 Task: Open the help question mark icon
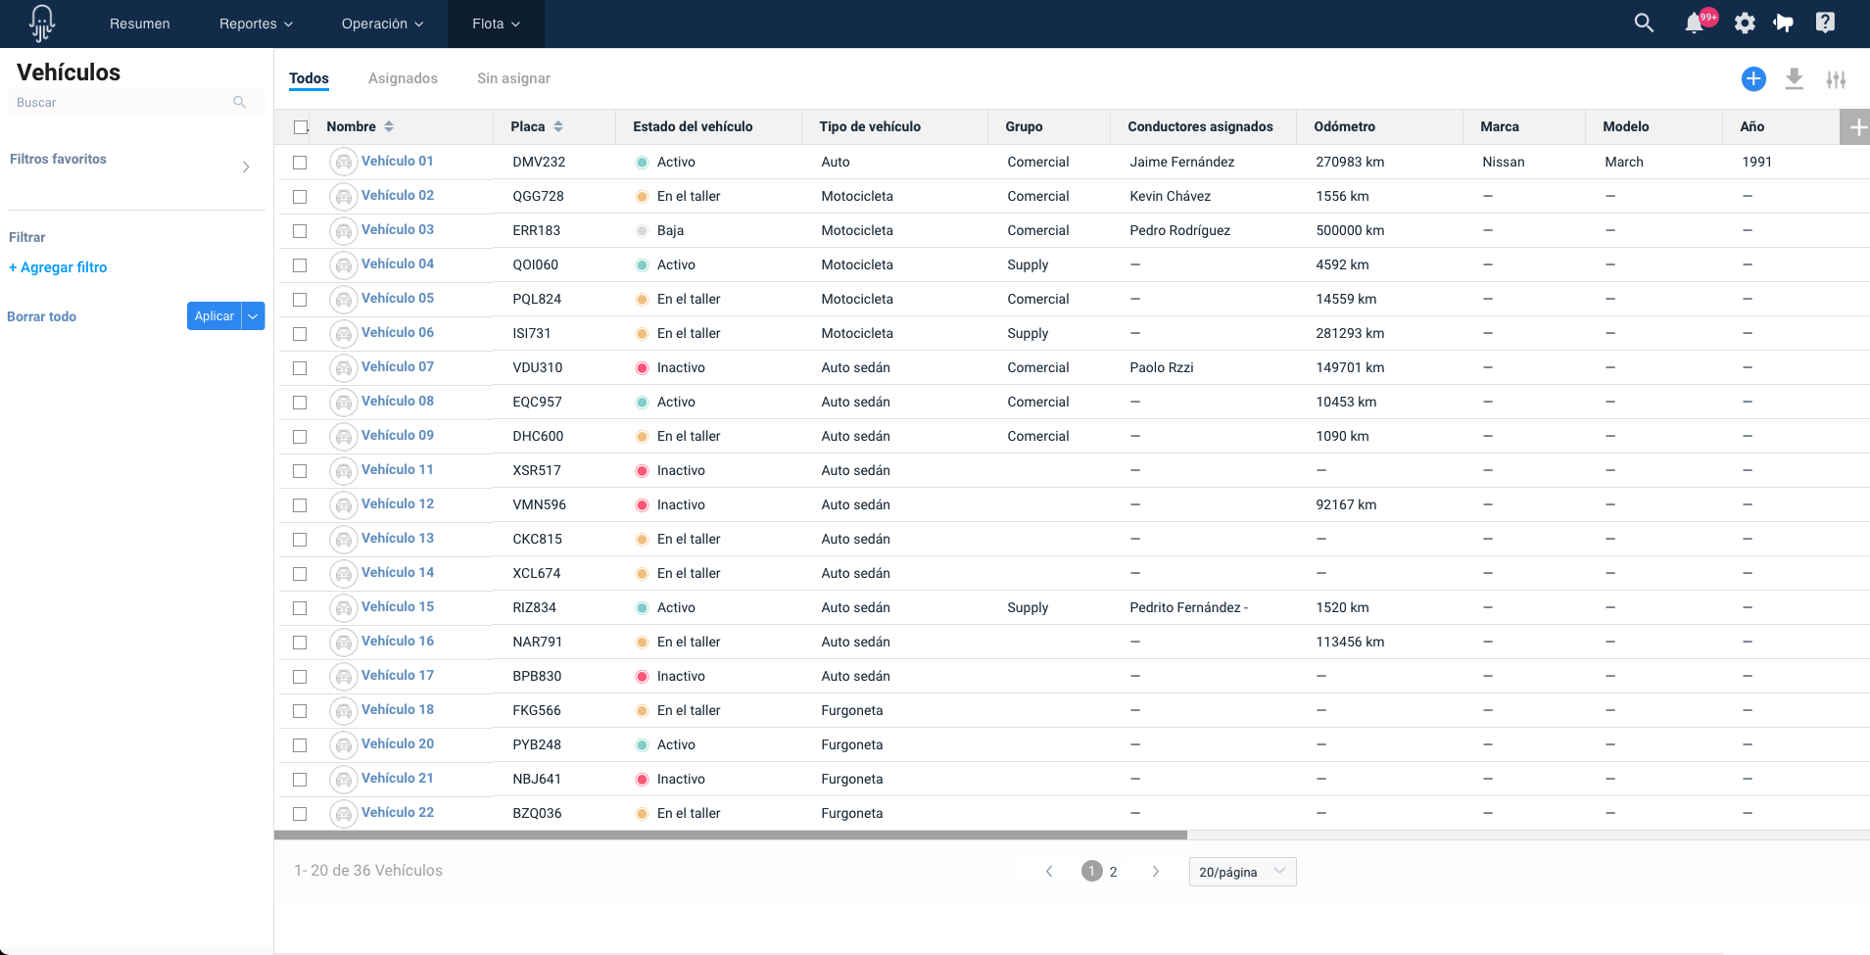click(x=1825, y=23)
